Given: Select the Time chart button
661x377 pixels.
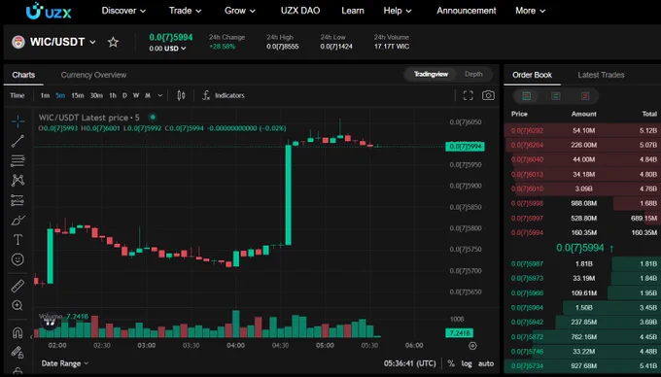Looking at the screenshot, I should 17,95.
